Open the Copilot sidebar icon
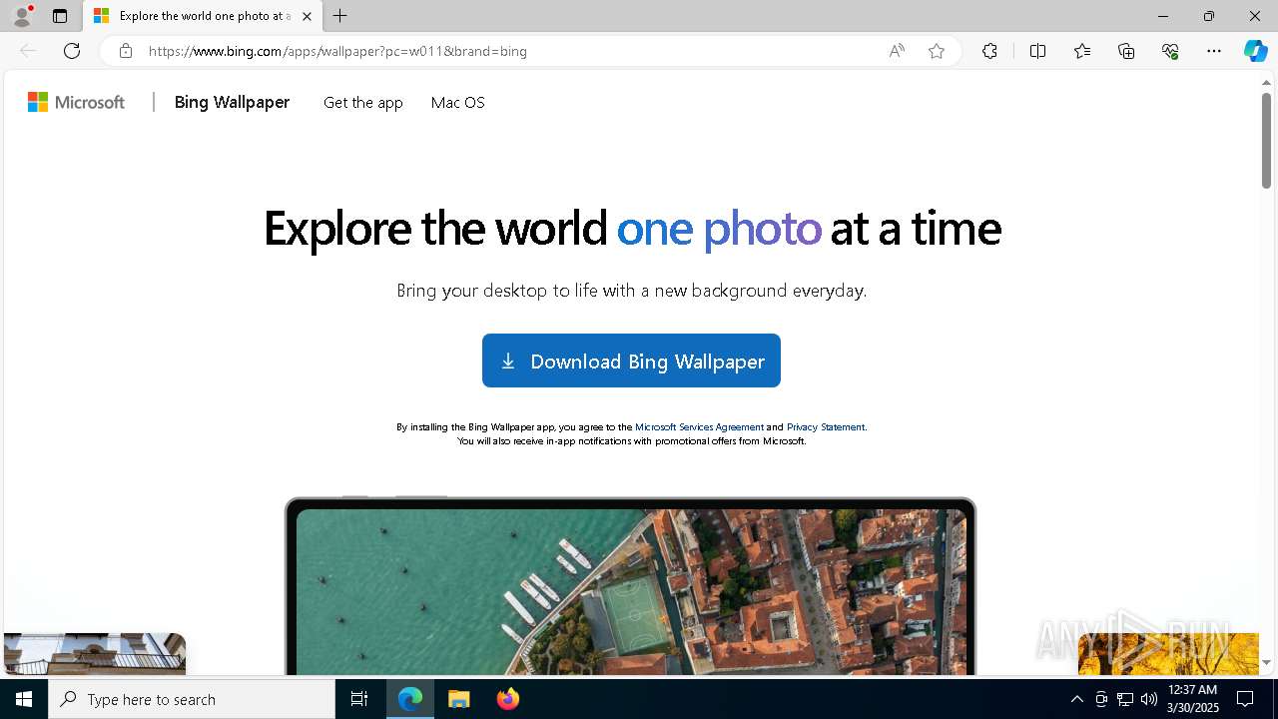 (x=1255, y=51)
